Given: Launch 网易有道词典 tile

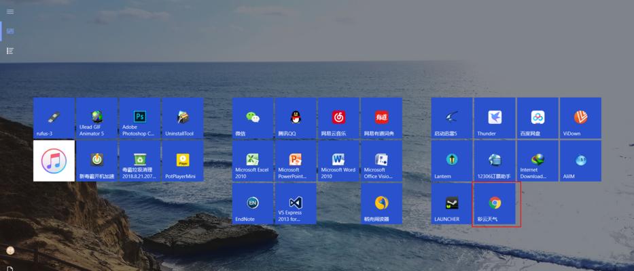Looking at the screenshot, I should click(381, 118).
